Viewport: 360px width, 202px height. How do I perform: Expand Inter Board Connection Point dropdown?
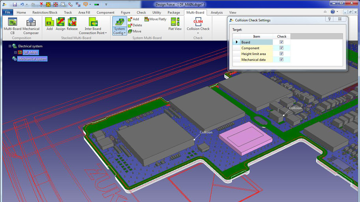[93, 33]
